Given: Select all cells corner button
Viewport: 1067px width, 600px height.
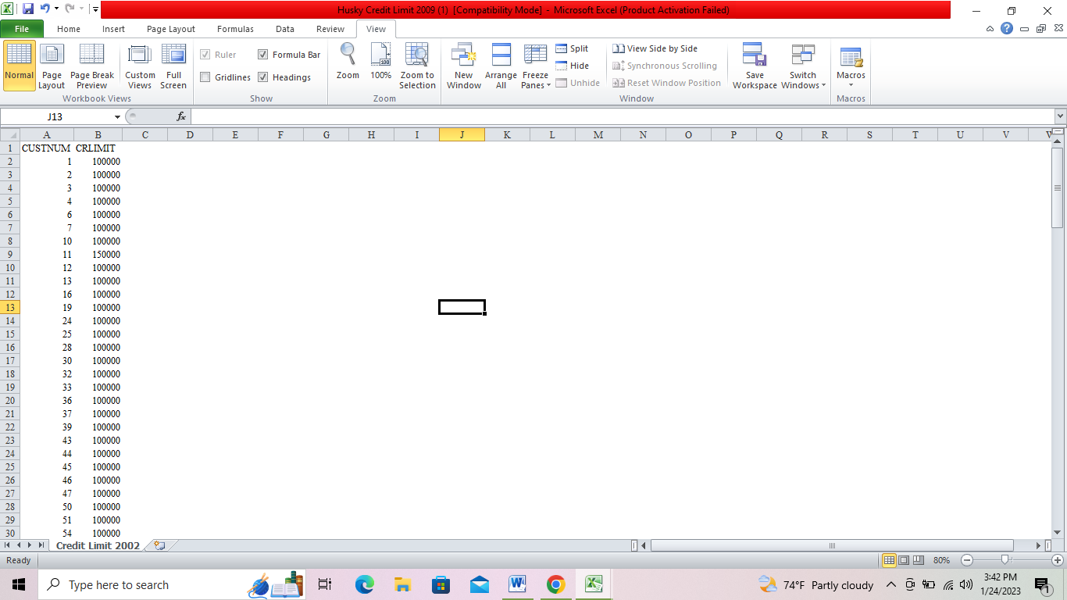Looking at the screenshot, I should pyautogui.click(x=10, y=135).
